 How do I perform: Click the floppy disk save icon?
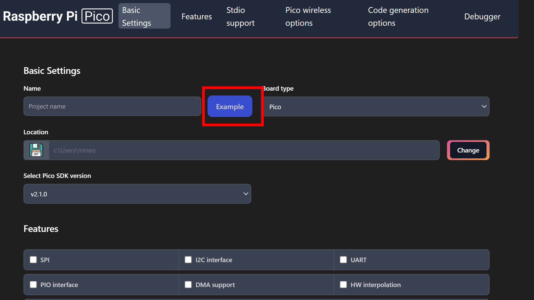coord(36,150)
